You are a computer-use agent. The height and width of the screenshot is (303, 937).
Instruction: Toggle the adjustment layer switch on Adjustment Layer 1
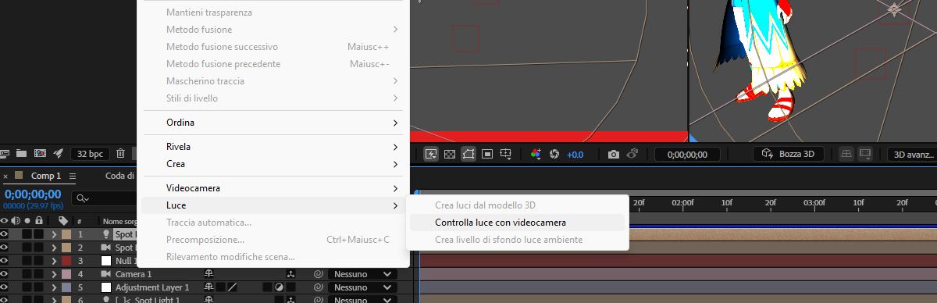pos(279,287)
